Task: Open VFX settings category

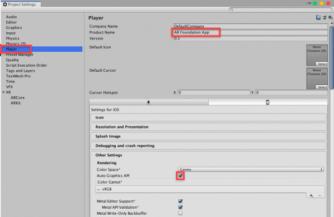Action: click(x=9, y=87)
